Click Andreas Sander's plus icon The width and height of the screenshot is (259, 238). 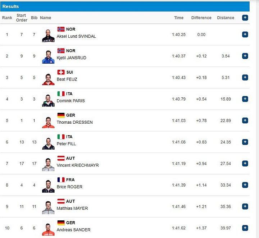tap(245, 228)
